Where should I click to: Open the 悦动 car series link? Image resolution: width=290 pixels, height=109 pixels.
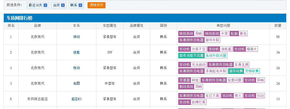[76, 68]
